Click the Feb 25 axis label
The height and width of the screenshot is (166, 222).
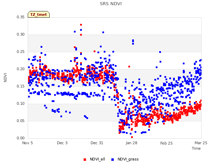[166, 143]
